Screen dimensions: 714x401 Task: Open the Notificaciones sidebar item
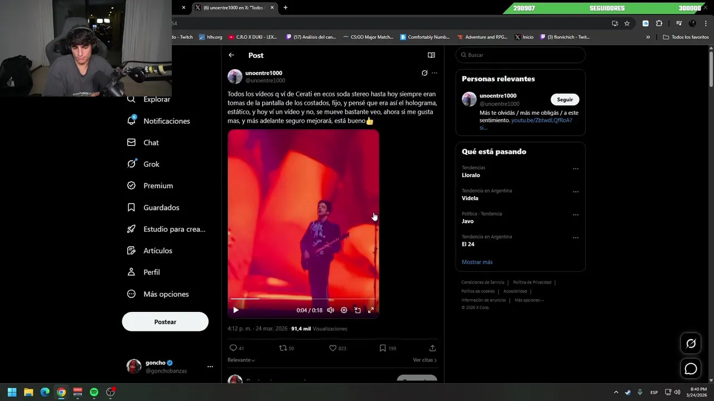point(159,121)
